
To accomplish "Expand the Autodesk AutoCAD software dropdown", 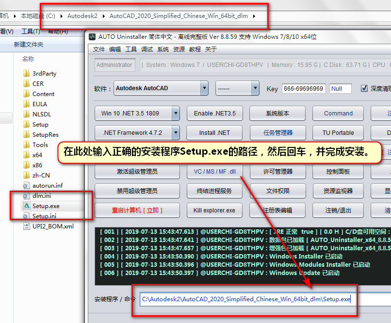I will coord(204,88).
